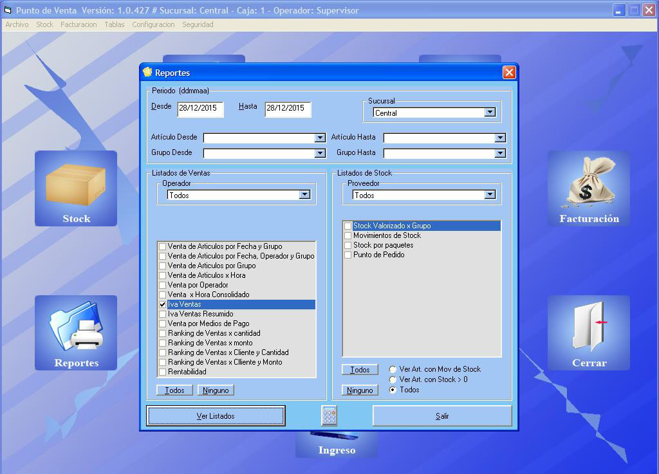Click Todos under Listados de Ventas

click(174, 390)
